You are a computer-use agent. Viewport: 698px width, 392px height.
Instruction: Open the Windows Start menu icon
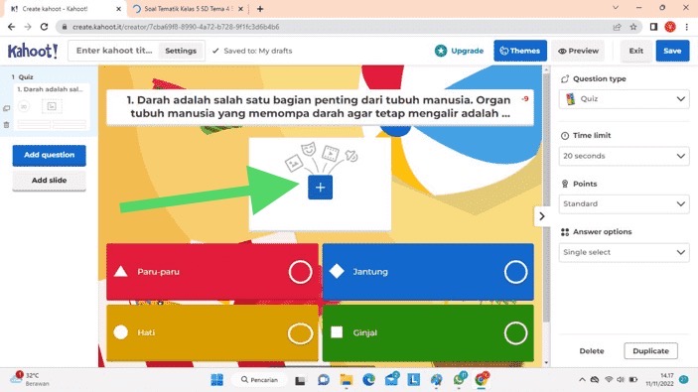pyautogui.click(x=216, y=379)
